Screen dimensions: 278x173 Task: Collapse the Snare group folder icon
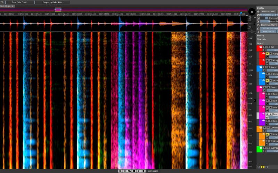(261, 67)
